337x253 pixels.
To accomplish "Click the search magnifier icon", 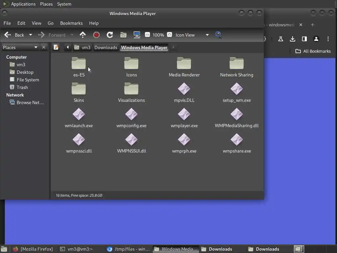I will [x=218, y=35].
